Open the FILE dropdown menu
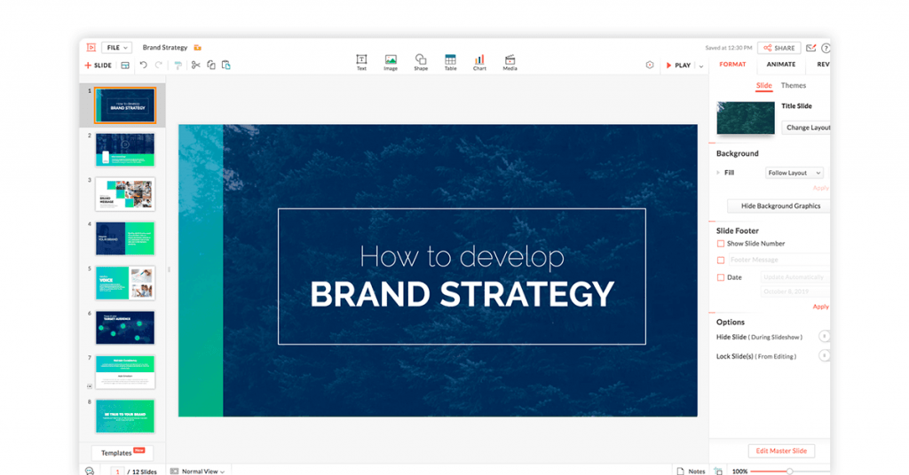Viewport: 909px width, 475px height. [x=116, y=48]
